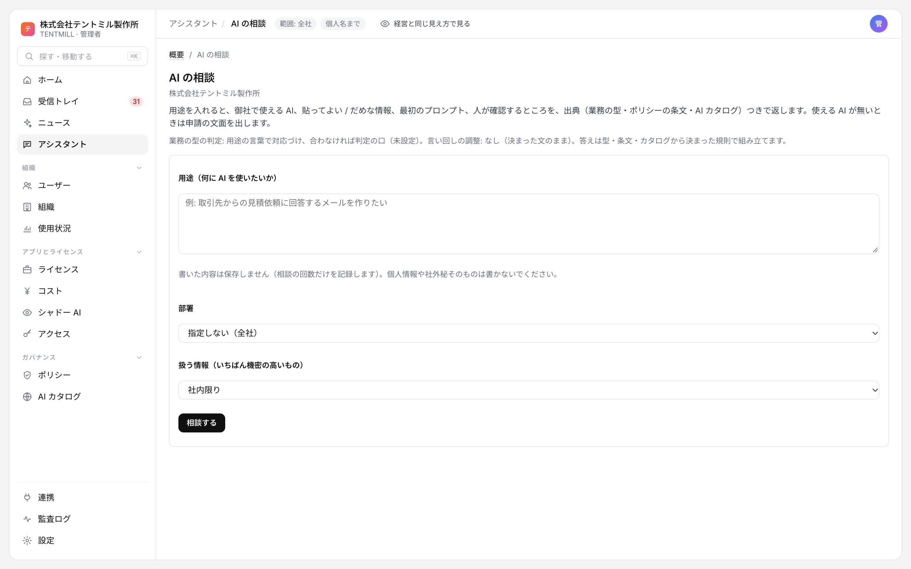The width and height of the screenshot is (911, 569).
Task: Click the ユーザー people icon
Action: point(27,186)
